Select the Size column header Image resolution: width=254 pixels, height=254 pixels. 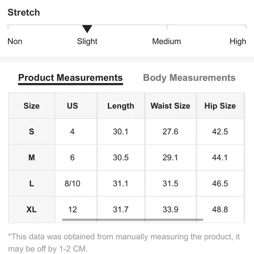coord(32,106)
